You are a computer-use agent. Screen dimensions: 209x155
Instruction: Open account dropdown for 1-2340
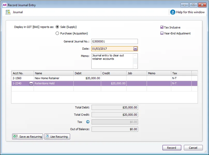tap(31, 84)
